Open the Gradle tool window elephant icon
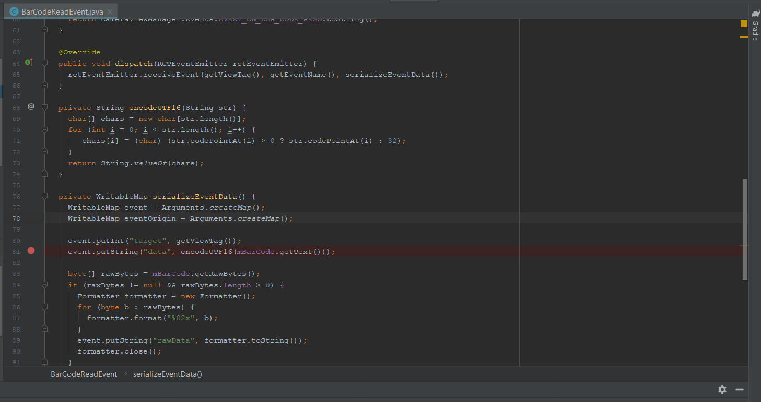The width and height of the screenshot is (761, 402). click(x=756, y=14)
